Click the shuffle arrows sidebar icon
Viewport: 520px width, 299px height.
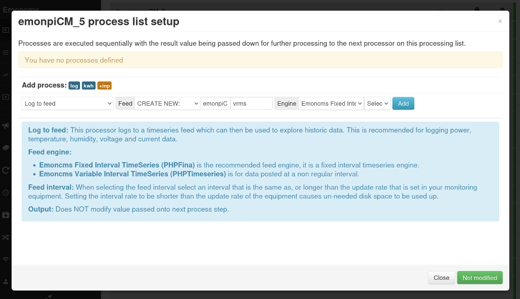click(5, 237)
